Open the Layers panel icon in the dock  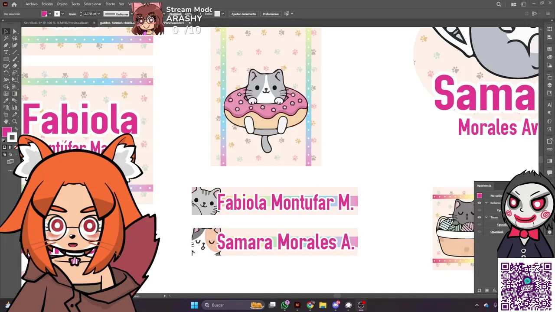click(550, 85)
